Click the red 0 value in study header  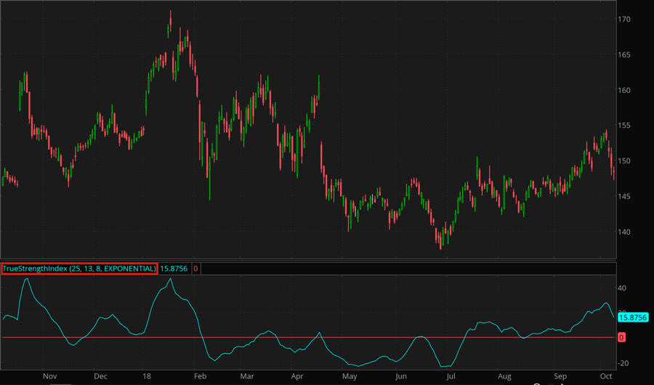tap(196, 269)
